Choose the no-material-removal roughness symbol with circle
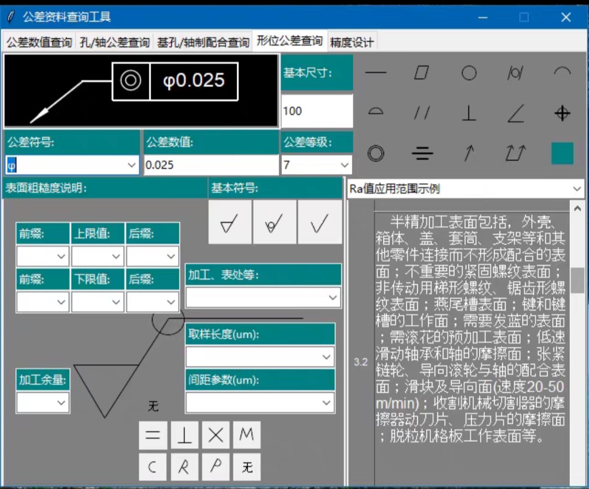Screen dimensions: 589x489 [274, 222]
